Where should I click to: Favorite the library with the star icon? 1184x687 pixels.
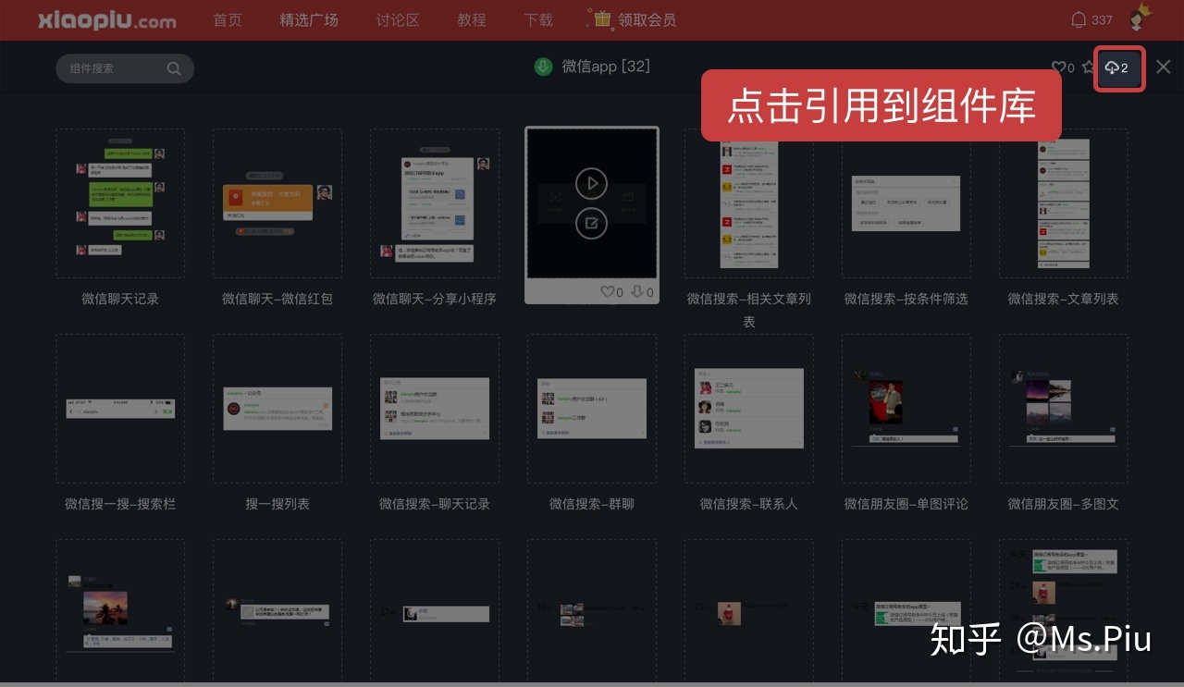[1089, 67]
